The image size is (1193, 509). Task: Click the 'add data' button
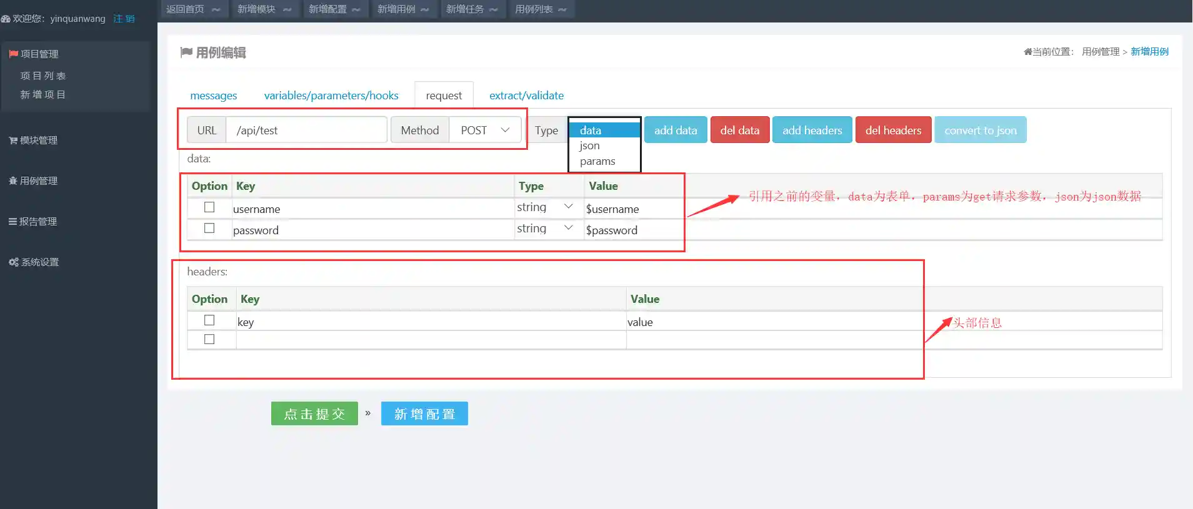pos(676,130)
